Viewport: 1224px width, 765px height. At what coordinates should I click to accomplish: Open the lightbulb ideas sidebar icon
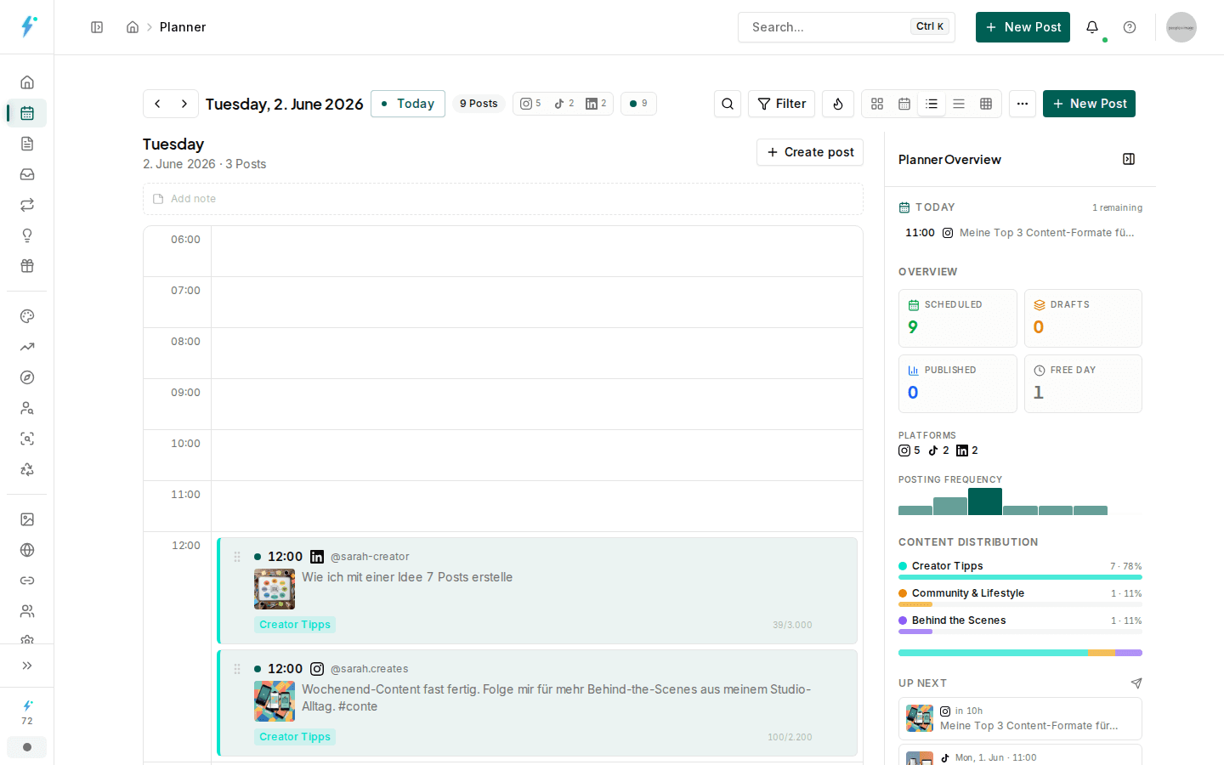tap(27, 235)
